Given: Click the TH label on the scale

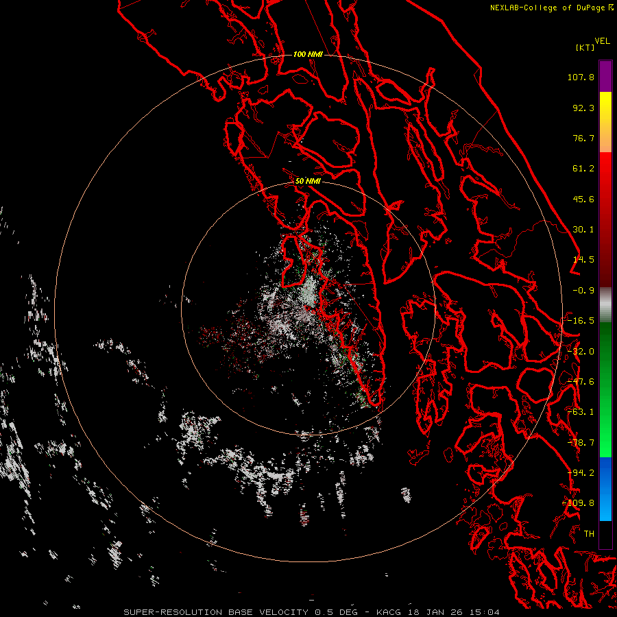Looking at the screenshot, I should [x=589, y=534].
